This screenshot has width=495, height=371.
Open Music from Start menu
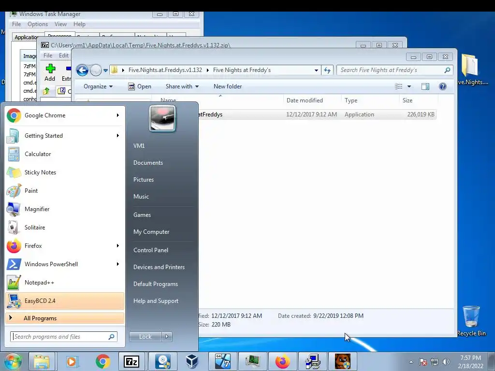[x=141, y=197]
